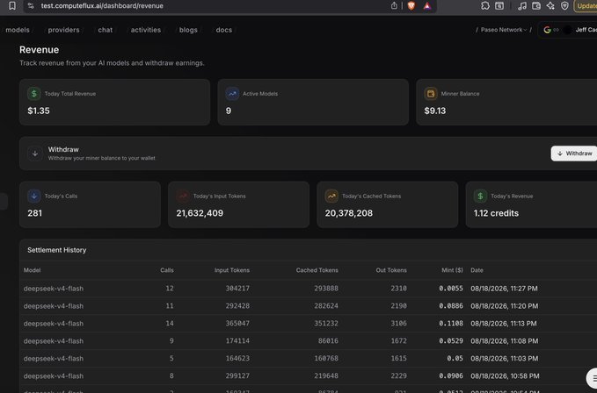The image size is (597, 393).
Task: Click the Mint ($) column header
Action: point(452,270)
